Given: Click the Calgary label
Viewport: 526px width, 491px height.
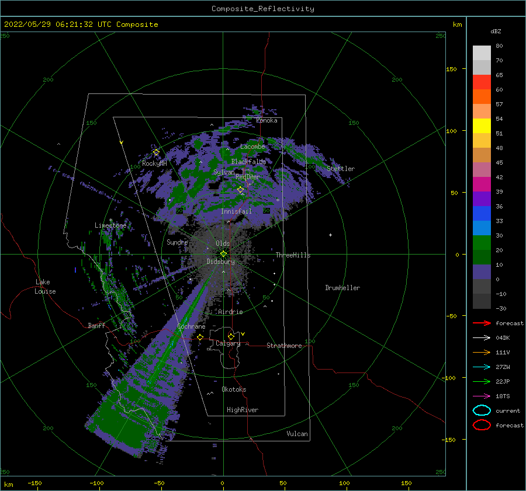Looking at the screenshot, I should tap(228, 343).
